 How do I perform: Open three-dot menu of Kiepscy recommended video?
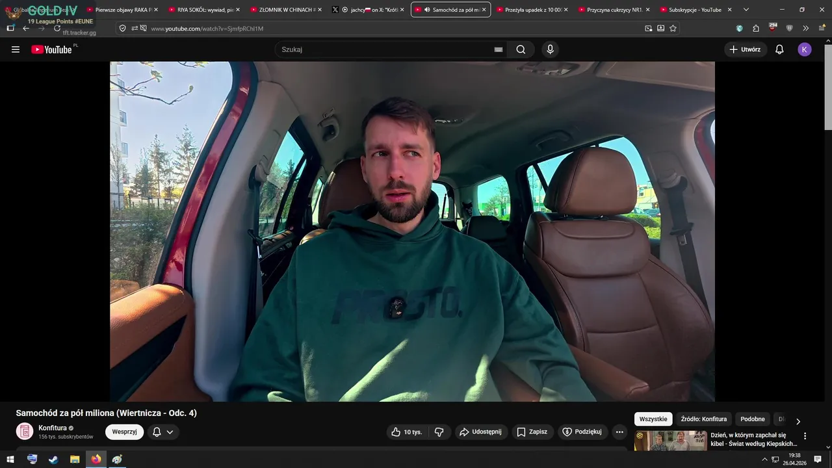pos(805,436)
